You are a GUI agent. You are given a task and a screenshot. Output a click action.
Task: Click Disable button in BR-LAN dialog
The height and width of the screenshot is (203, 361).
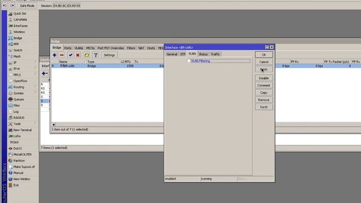(x=264, y=78)
